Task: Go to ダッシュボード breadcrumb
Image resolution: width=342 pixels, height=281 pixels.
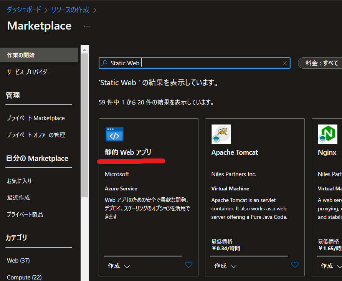Action: click(x=24, y=10)
